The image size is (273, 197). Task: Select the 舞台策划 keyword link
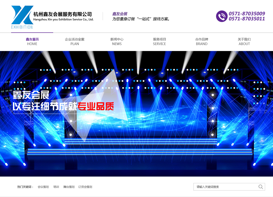pyautogui.click(x=69, y=187)
